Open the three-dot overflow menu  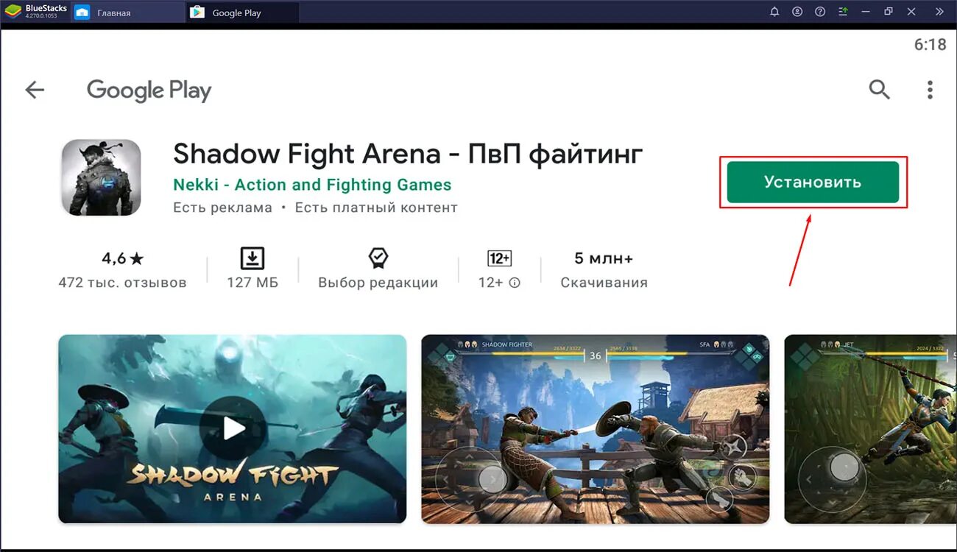point(930,90)
